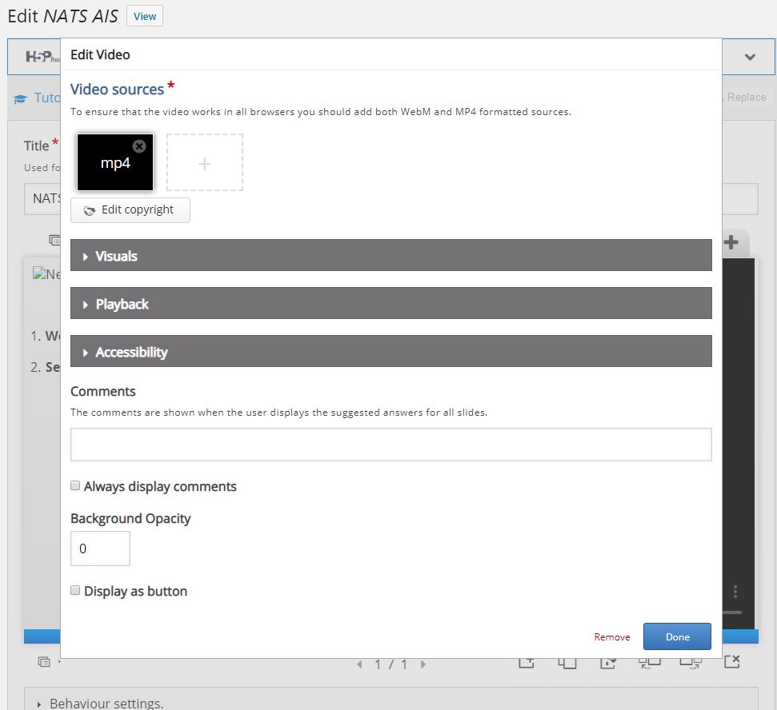Go to the next slide arrow
This screenshot has width=777, height=710.
point(423,664)
